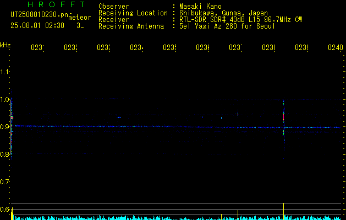Image resolution: width=346 pixels, height=220 pixels.
Task: Click the 0236 time axis label
Action: (202, 47)
